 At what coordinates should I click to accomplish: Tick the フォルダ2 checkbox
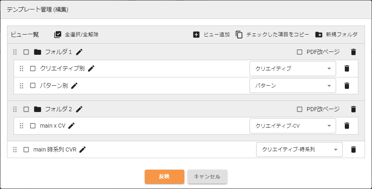pos(26,109)
